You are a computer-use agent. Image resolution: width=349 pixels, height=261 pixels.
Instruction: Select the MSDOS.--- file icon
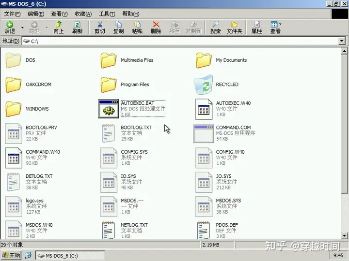tap(109, 207)
